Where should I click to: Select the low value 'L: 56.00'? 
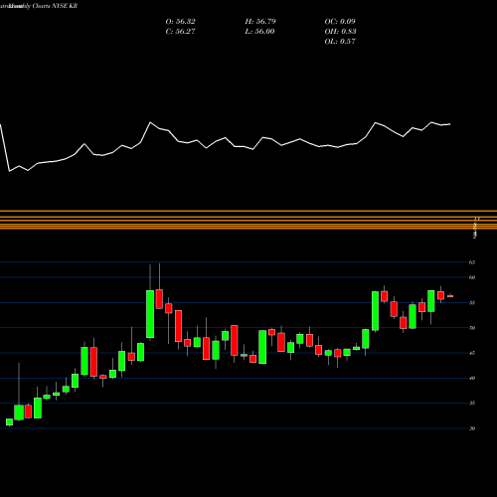click(259, 32)
